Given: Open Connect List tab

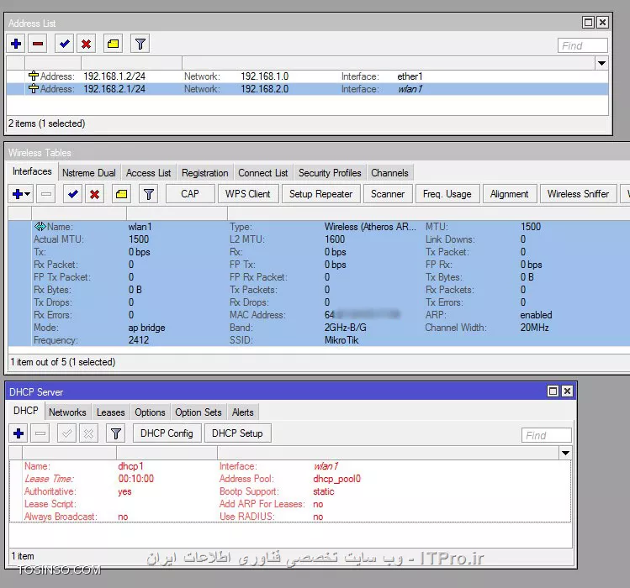Looking at the screenshot, I should (262, 173).
